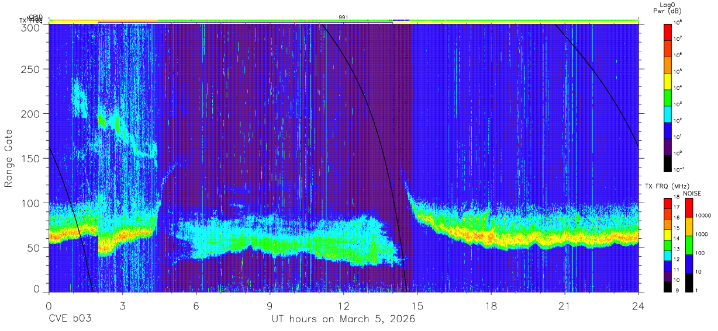
Task: Click the '3' hour tick label on the UT axis
Action: click(x=123, y=306)
